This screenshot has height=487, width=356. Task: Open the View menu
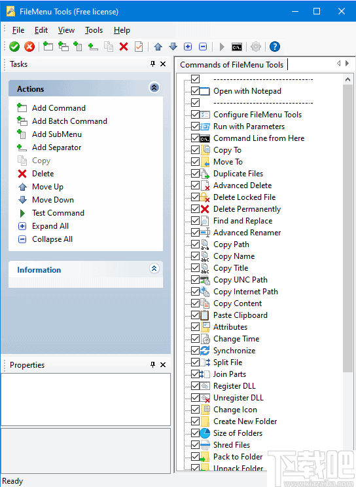tap(66, 30)
